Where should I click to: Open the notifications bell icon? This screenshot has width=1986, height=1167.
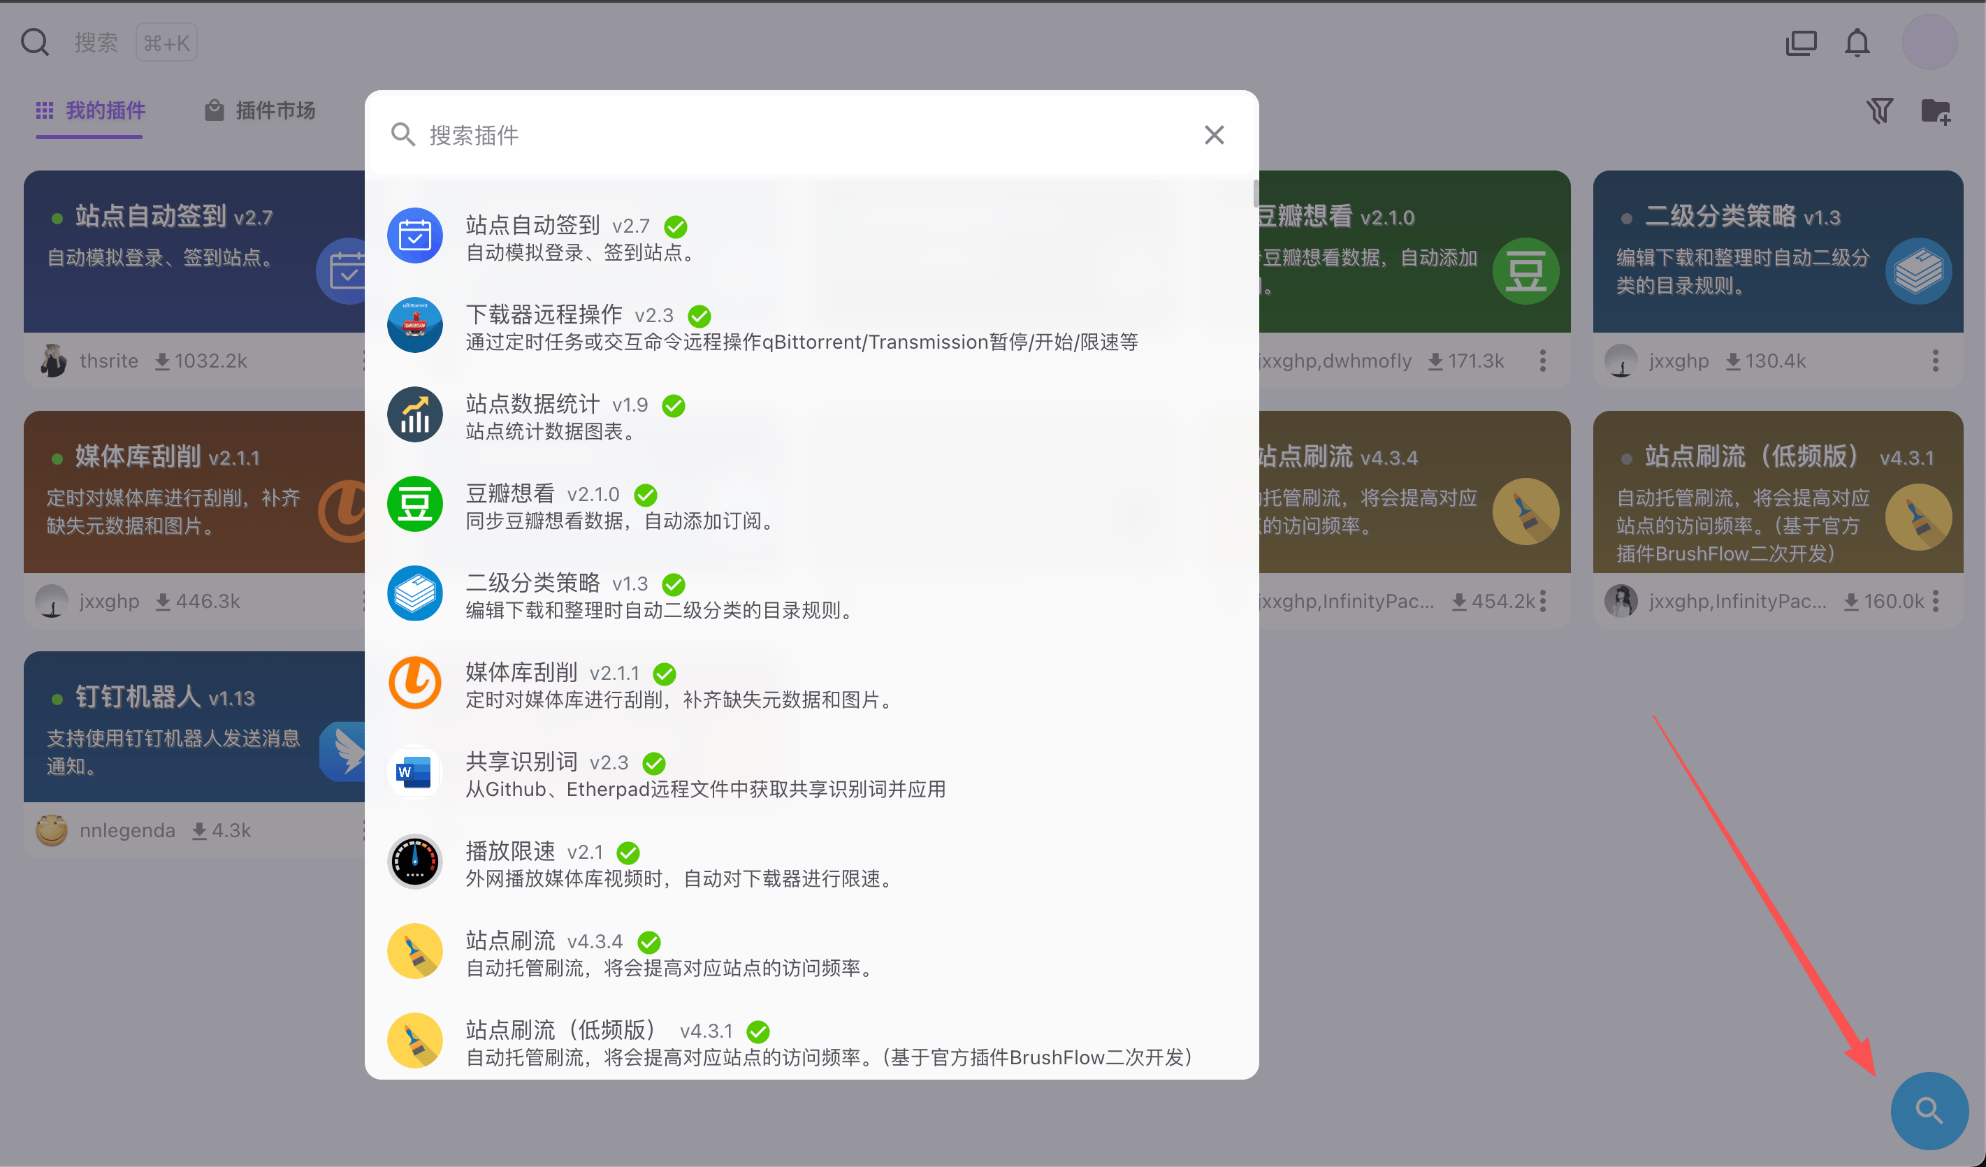pyautogui.click(x=1857, y=43)
